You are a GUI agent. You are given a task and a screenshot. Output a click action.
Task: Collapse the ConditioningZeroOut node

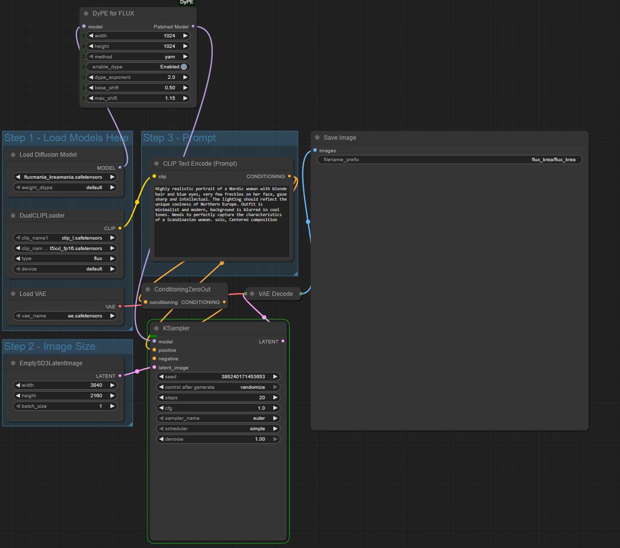click(148, 289)
